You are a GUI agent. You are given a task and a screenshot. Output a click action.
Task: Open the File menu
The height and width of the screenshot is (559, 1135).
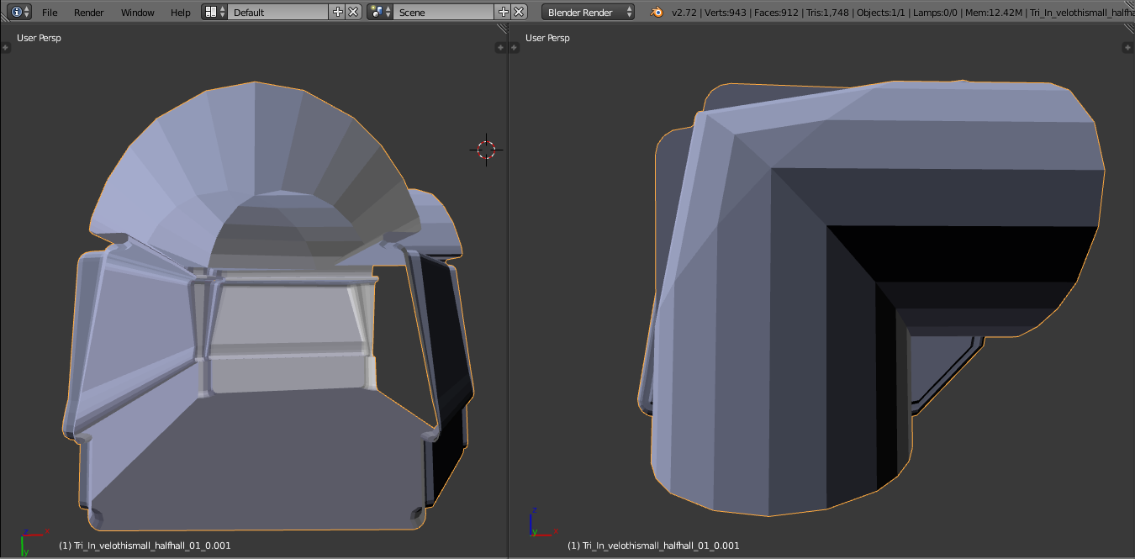coord(50,13)
